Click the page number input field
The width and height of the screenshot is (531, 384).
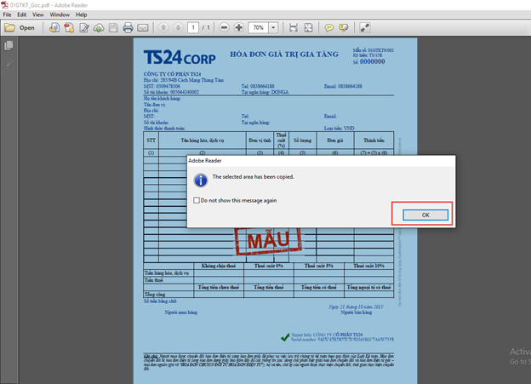pyautogui.click(x=193, y=28)
